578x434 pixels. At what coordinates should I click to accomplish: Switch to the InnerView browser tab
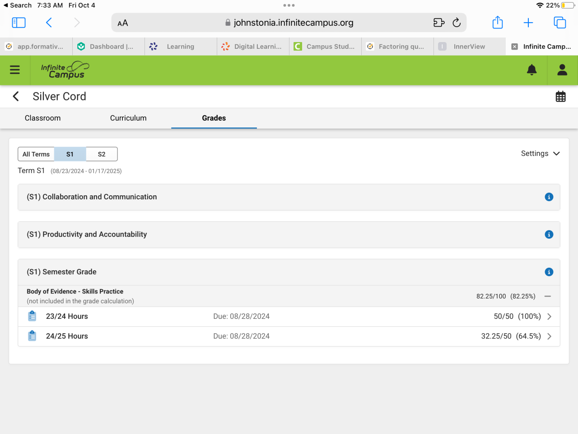point(470,47)
